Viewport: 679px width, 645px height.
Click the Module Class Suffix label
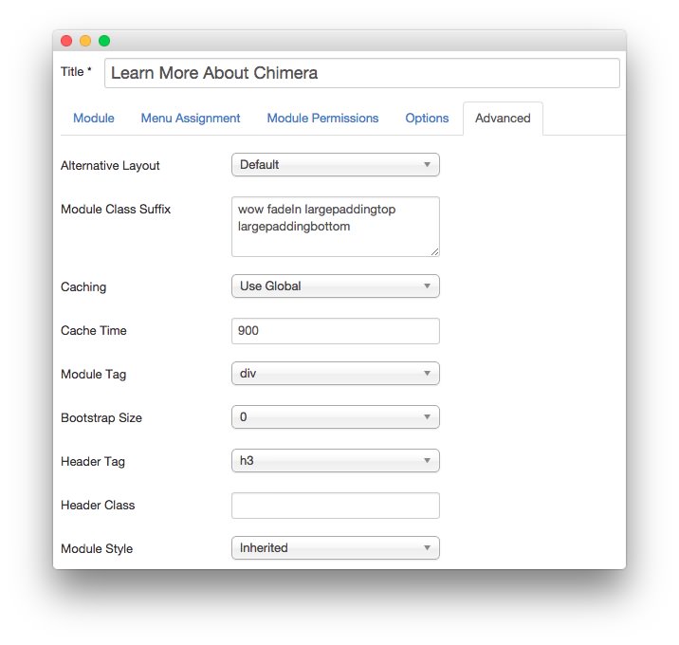tap(116, 210)
